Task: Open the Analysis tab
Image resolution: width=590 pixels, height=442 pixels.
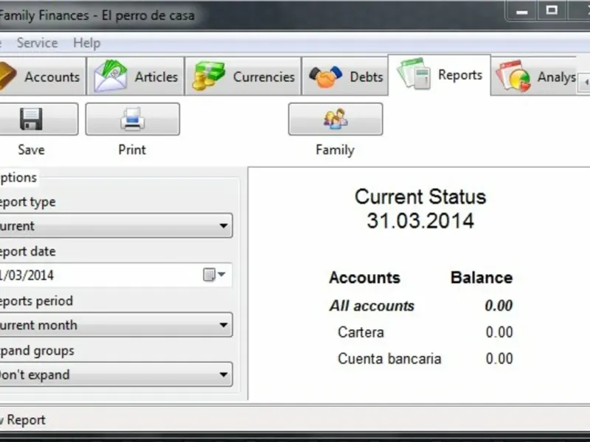Action: (534, 77)
